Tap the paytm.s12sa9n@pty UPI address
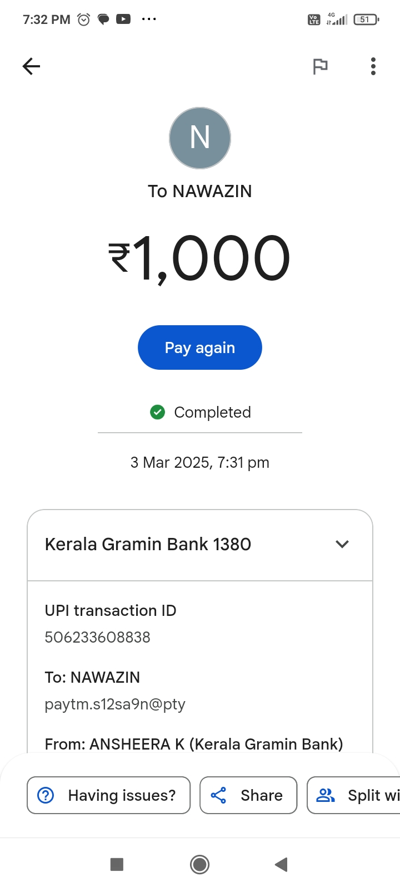Image resolution: width=400 pixels, height=891 pixels. [115, 704]
